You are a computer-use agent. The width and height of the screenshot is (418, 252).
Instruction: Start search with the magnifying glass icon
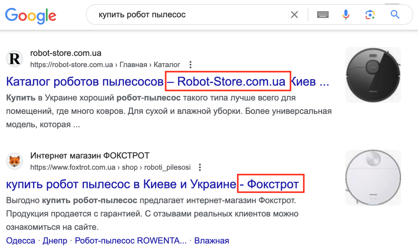point(394,14)
